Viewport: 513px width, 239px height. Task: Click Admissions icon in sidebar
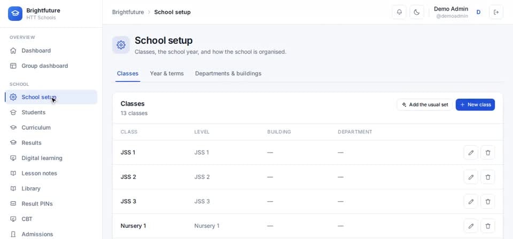(x=13, y=234)
